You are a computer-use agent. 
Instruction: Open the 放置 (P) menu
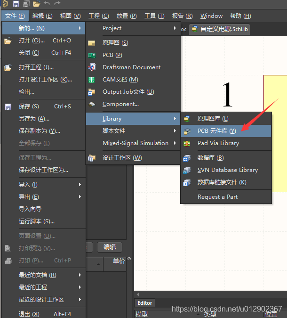(x=127, y=16)
